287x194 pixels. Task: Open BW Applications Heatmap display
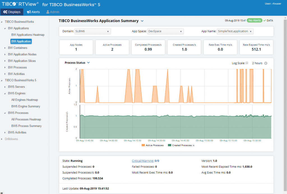[x=28, y=35]
